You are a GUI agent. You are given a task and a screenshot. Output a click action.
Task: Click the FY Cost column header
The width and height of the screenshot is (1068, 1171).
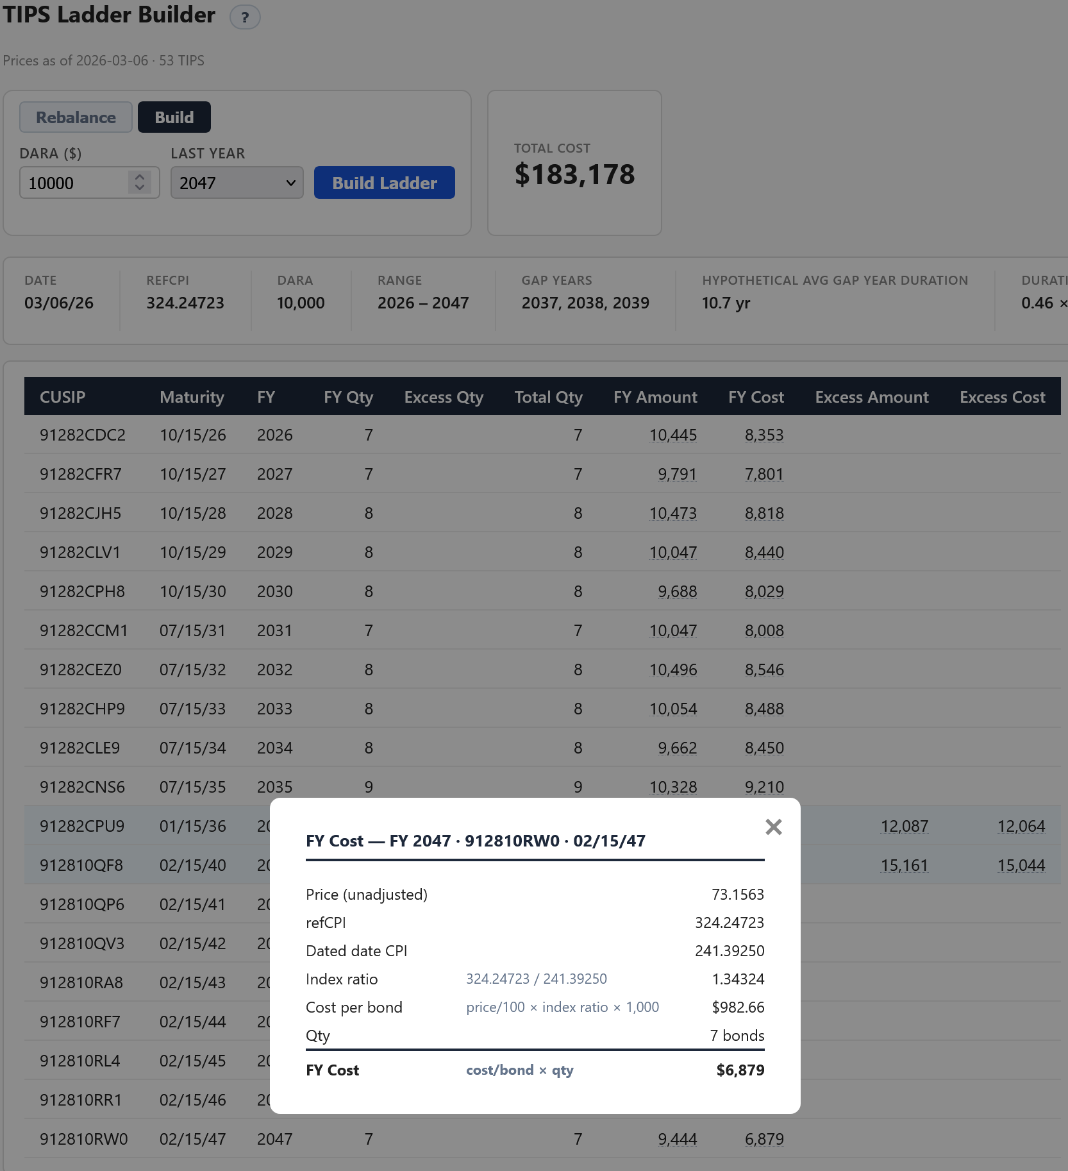[756, 397]
